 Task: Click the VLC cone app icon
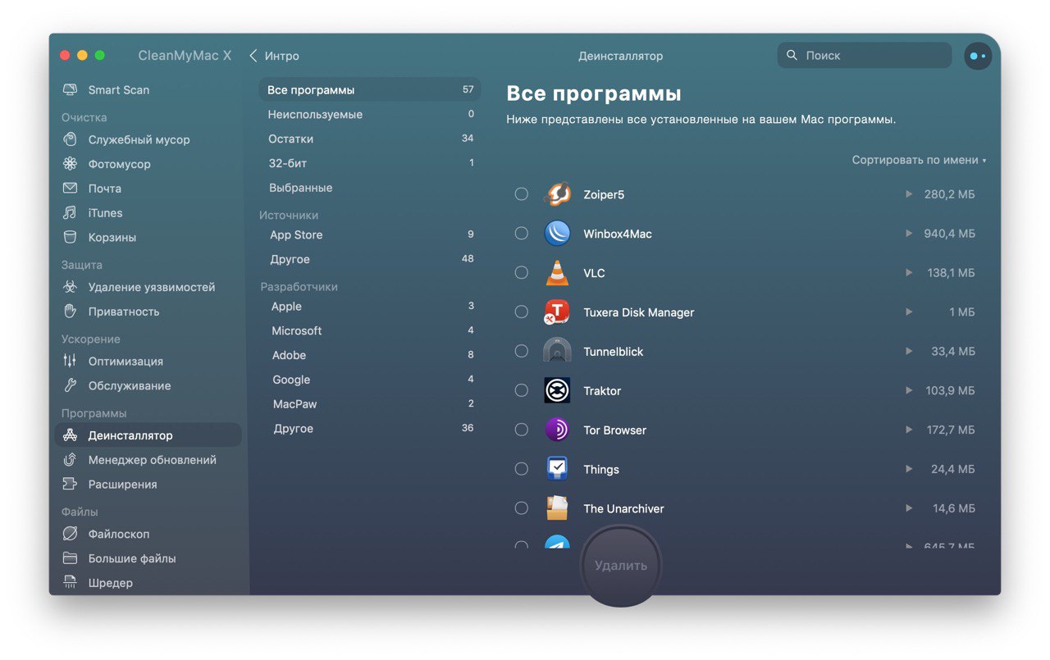(x=557, y=273)
